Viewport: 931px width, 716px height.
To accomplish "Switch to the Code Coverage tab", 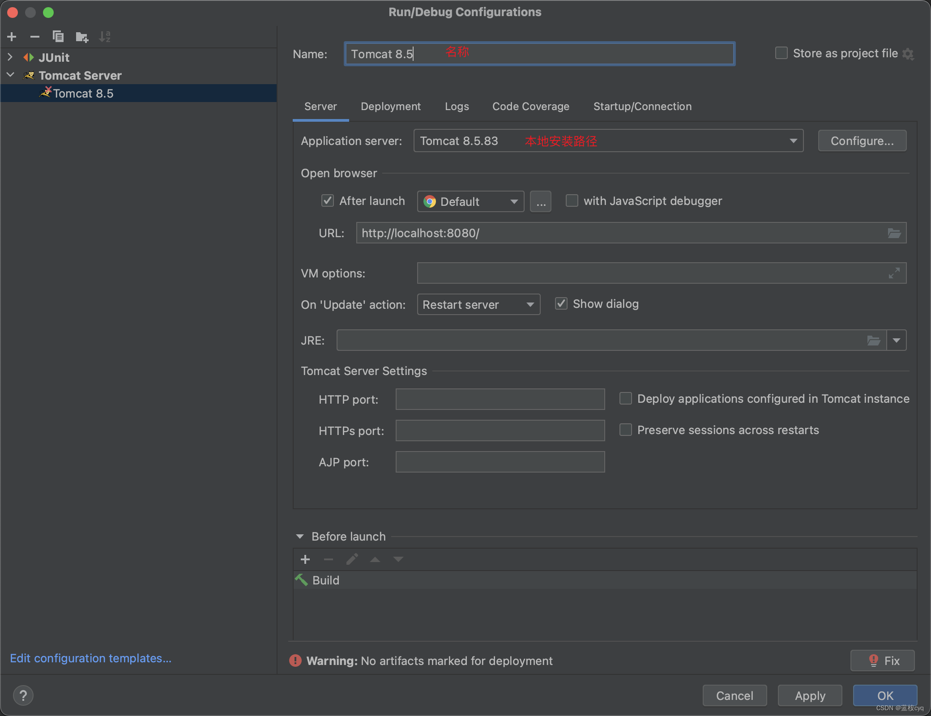I will click(x=531, y=107).
